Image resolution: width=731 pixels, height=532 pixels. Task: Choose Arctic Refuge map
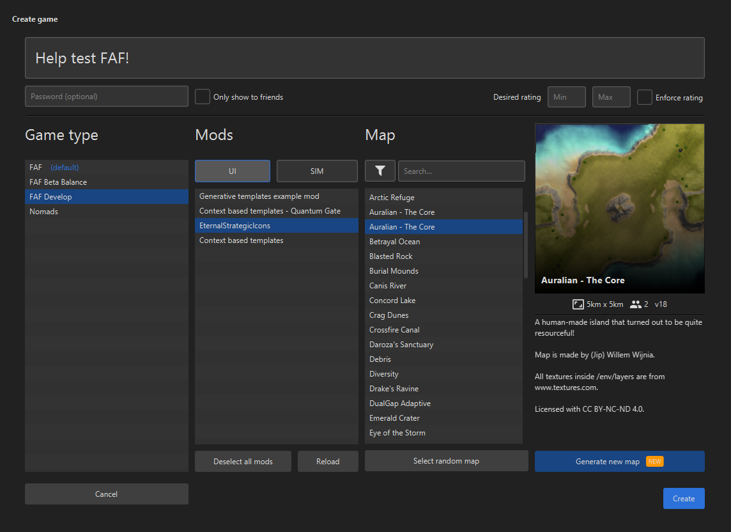point(444,198)
